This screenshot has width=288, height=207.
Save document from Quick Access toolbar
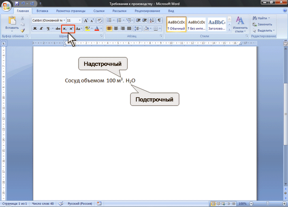click(17, 4)
